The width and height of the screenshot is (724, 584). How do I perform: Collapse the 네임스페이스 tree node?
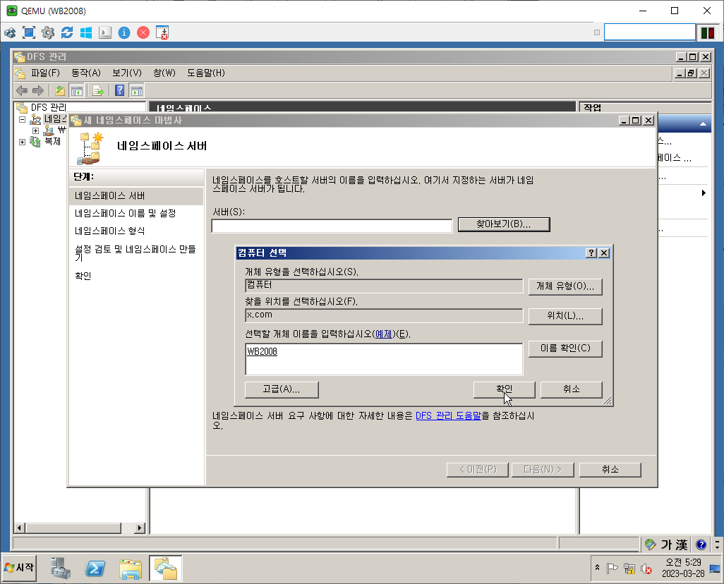[22, 120]
